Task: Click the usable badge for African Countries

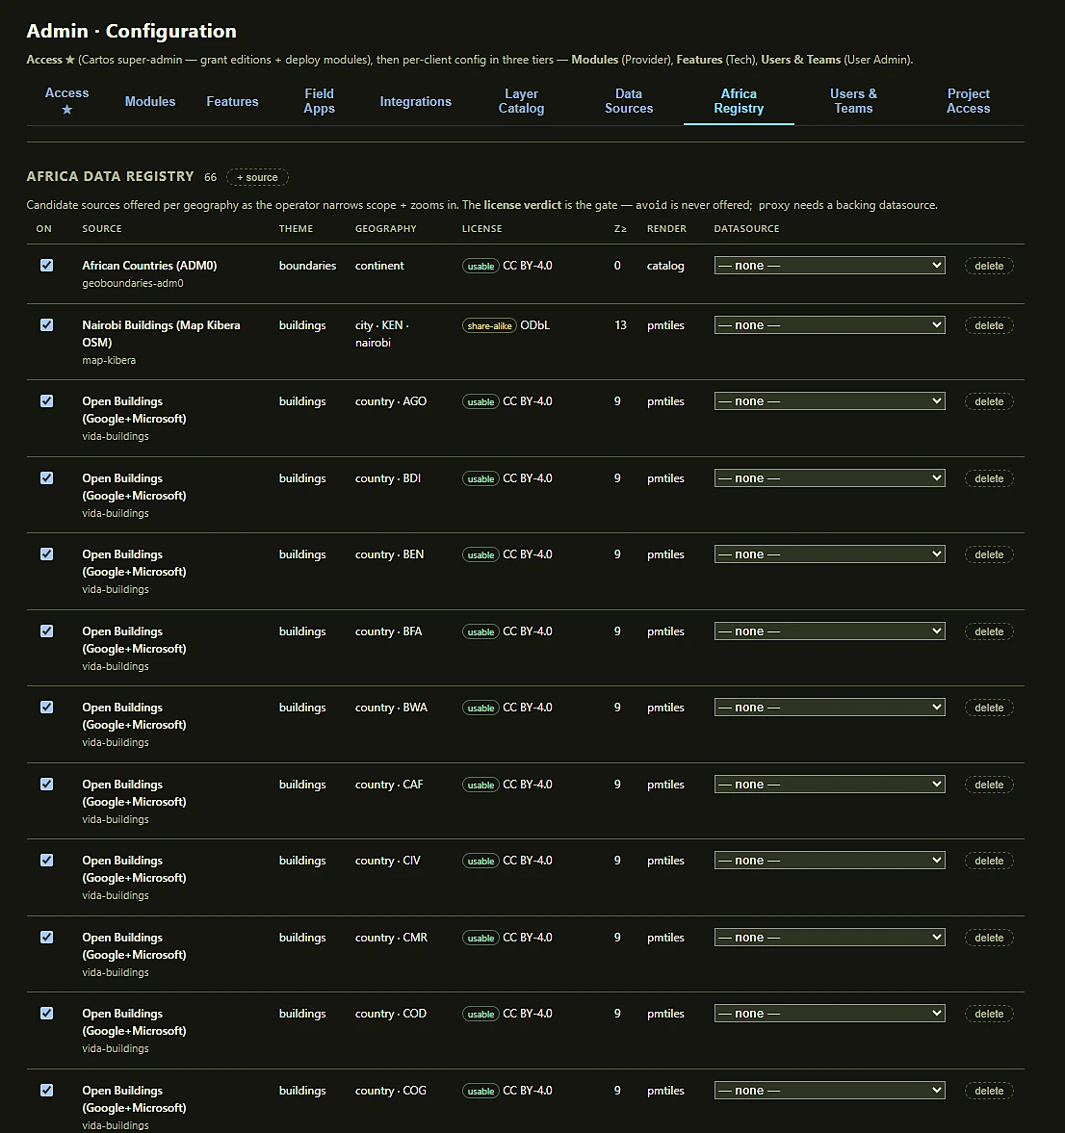Action: pyautogui.click(x=481, y=266)
